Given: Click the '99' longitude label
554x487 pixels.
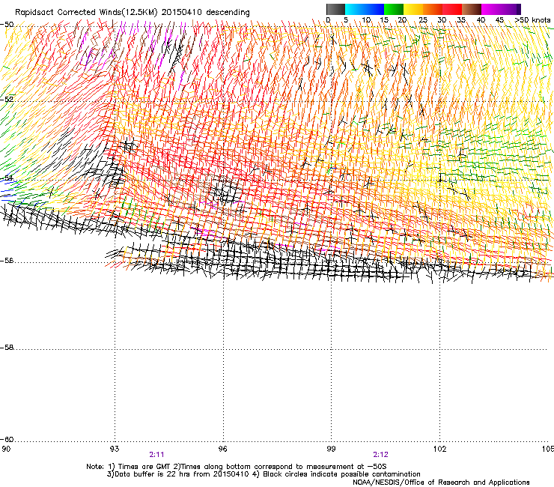Looking at the screenshot, I should (331, 449).
